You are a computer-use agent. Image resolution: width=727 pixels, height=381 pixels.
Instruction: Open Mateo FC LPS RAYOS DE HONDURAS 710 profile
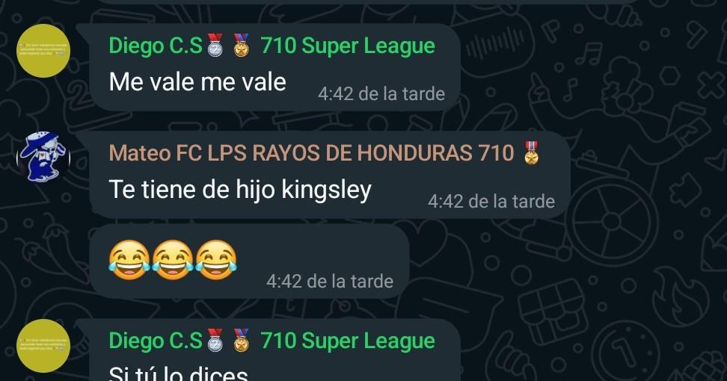pos(311,153)
